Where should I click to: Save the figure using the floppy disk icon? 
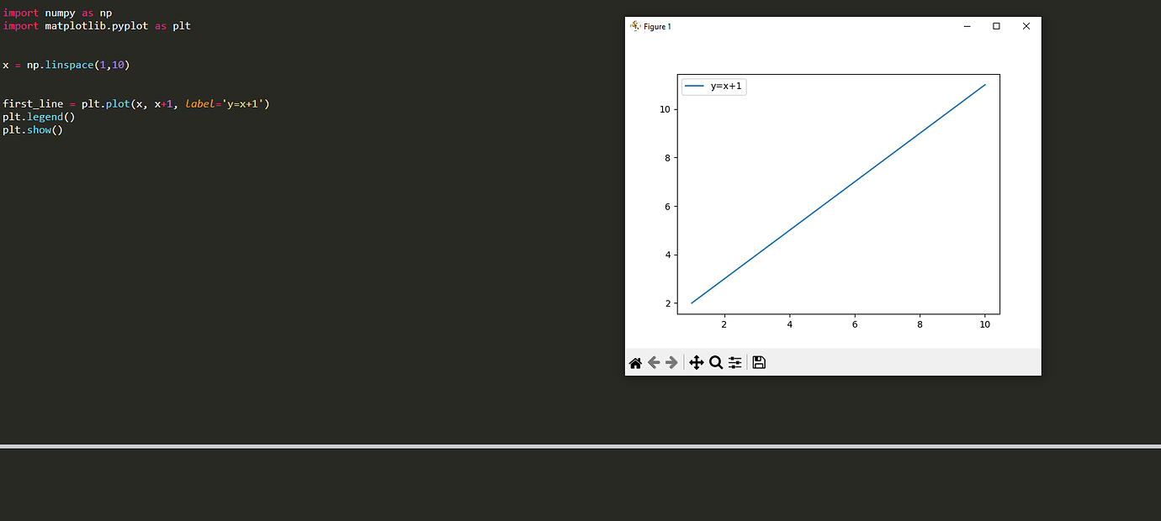758,362
